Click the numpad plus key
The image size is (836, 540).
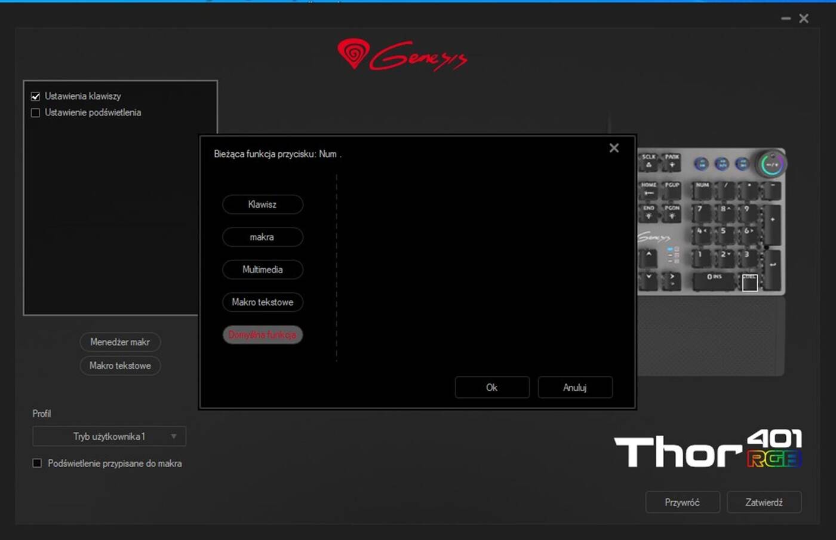point(772,223)
